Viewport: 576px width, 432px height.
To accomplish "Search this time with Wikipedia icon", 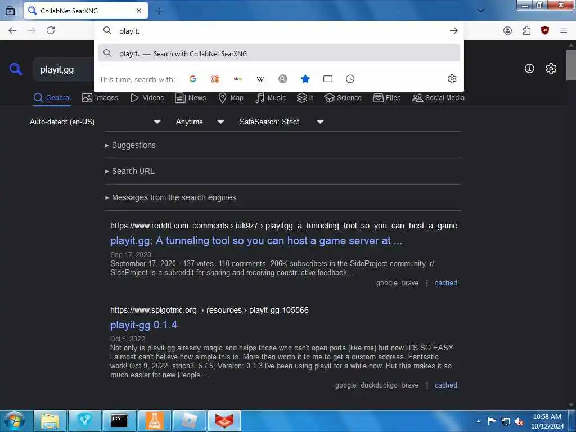I will point(260,79).
